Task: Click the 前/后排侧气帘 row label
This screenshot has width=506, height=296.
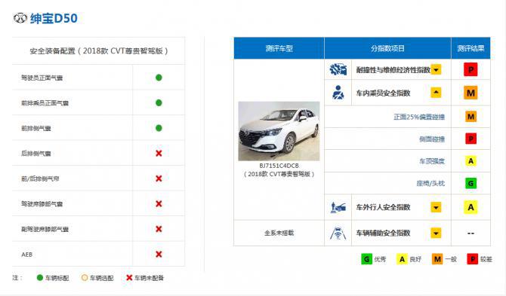Action: (40, 179)
